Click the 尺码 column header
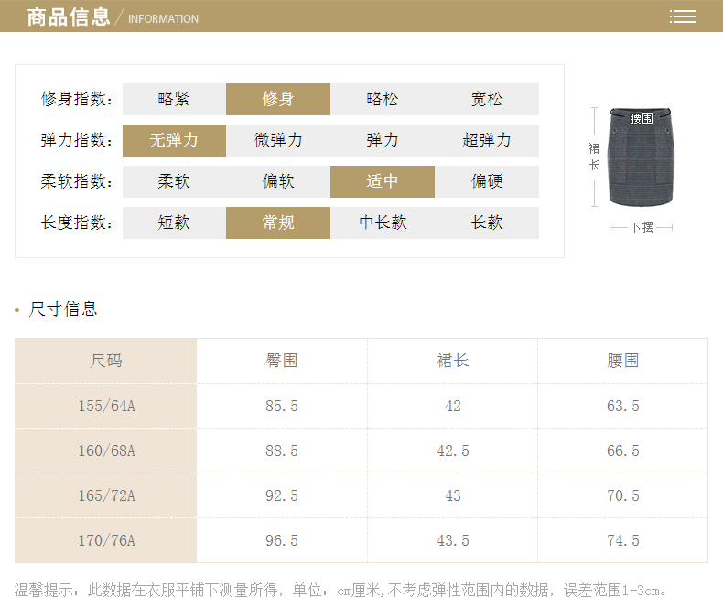 coord(106,361)
